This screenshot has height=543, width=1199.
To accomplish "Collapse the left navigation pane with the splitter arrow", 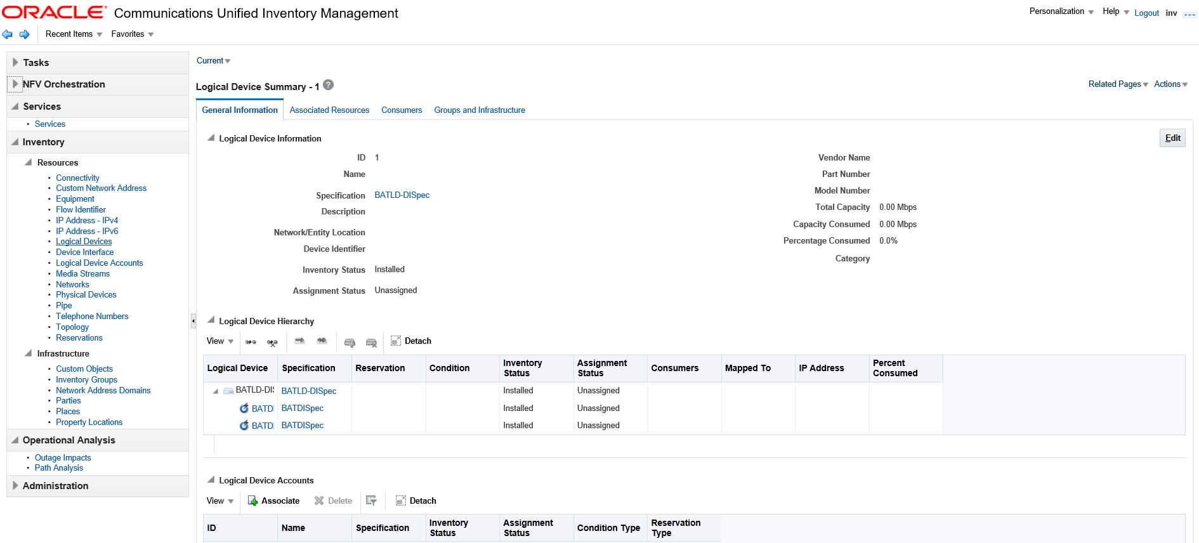I will point(193,321).
